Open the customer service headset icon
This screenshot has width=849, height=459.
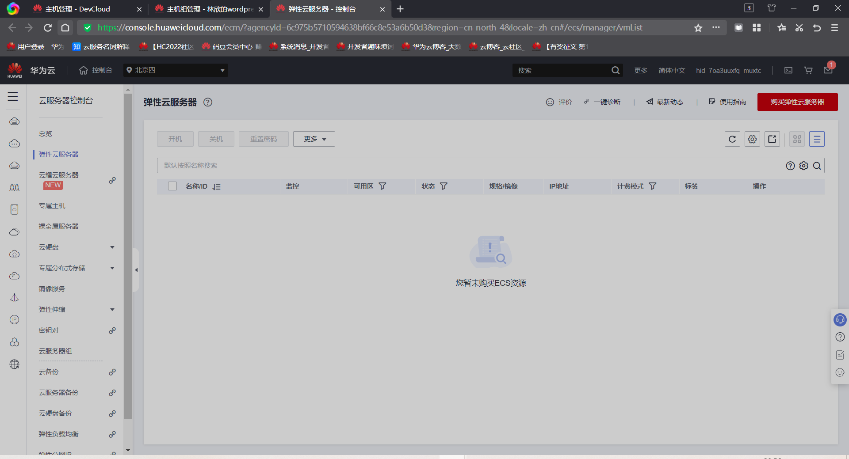coord(840,319)
